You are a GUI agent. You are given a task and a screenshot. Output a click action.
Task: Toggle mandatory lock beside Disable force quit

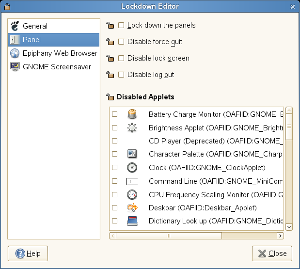click(x=110, y=42)
